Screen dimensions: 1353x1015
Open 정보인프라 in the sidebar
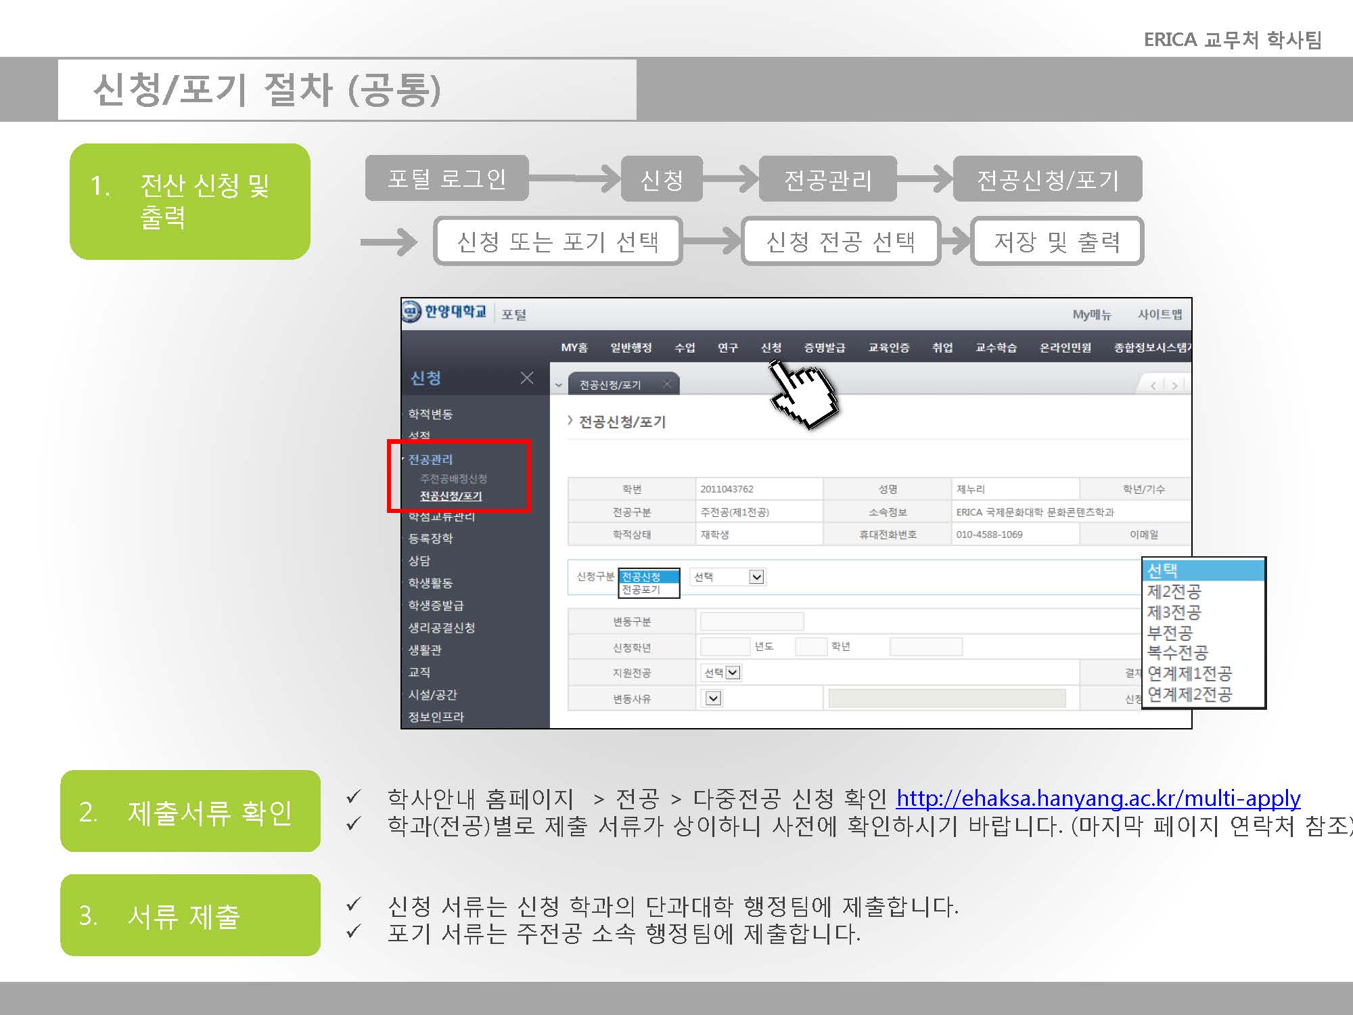[436, 717]
